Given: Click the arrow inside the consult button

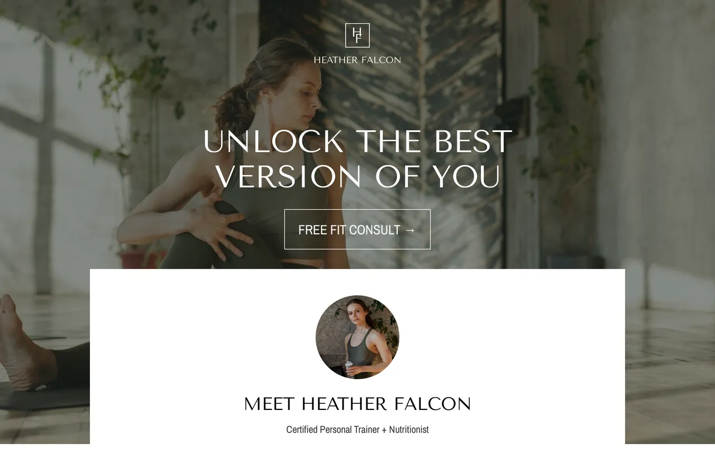Looking at the screenshot, I should click(409, 230).
